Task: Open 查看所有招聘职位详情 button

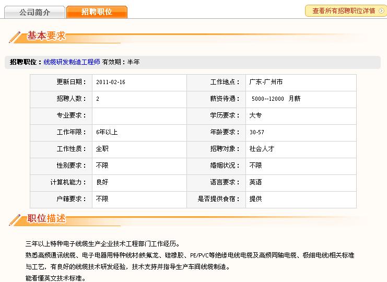Action: click(344, 10)
